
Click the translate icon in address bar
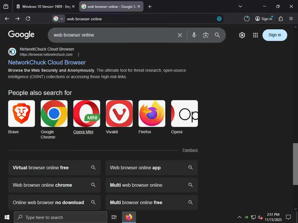tap(219, 19)
